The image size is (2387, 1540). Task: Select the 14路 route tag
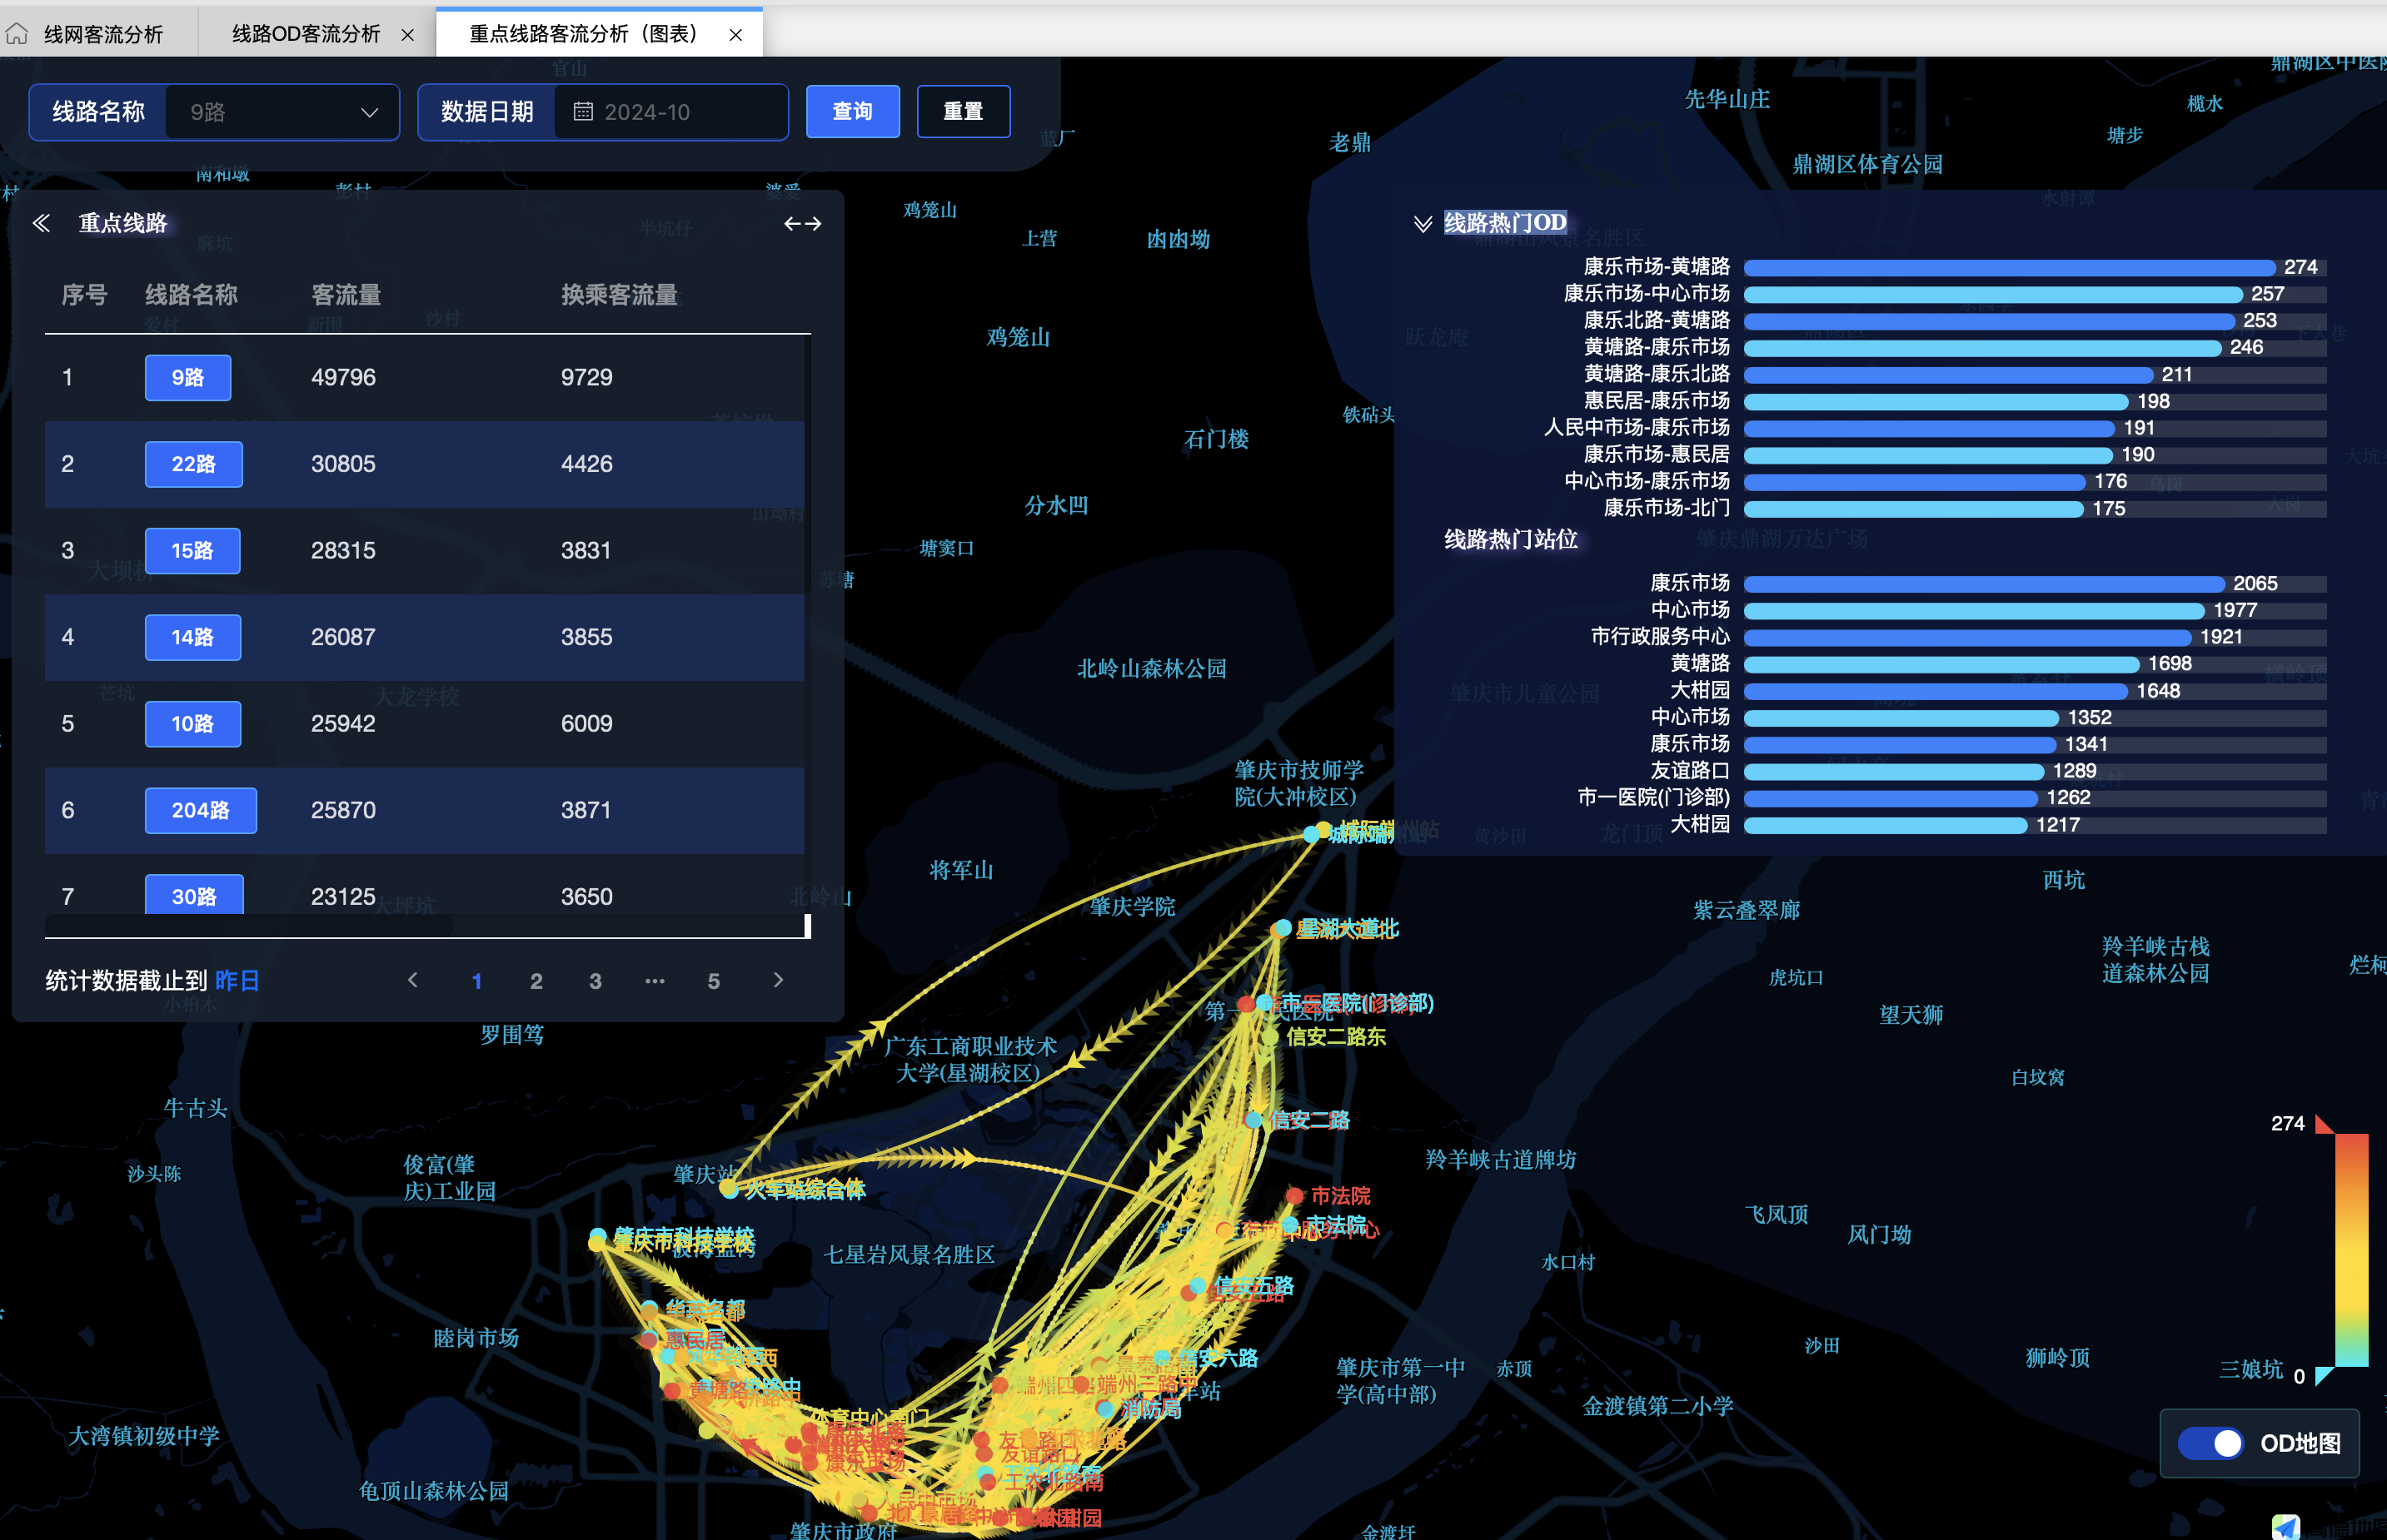(x=192, y=637)
